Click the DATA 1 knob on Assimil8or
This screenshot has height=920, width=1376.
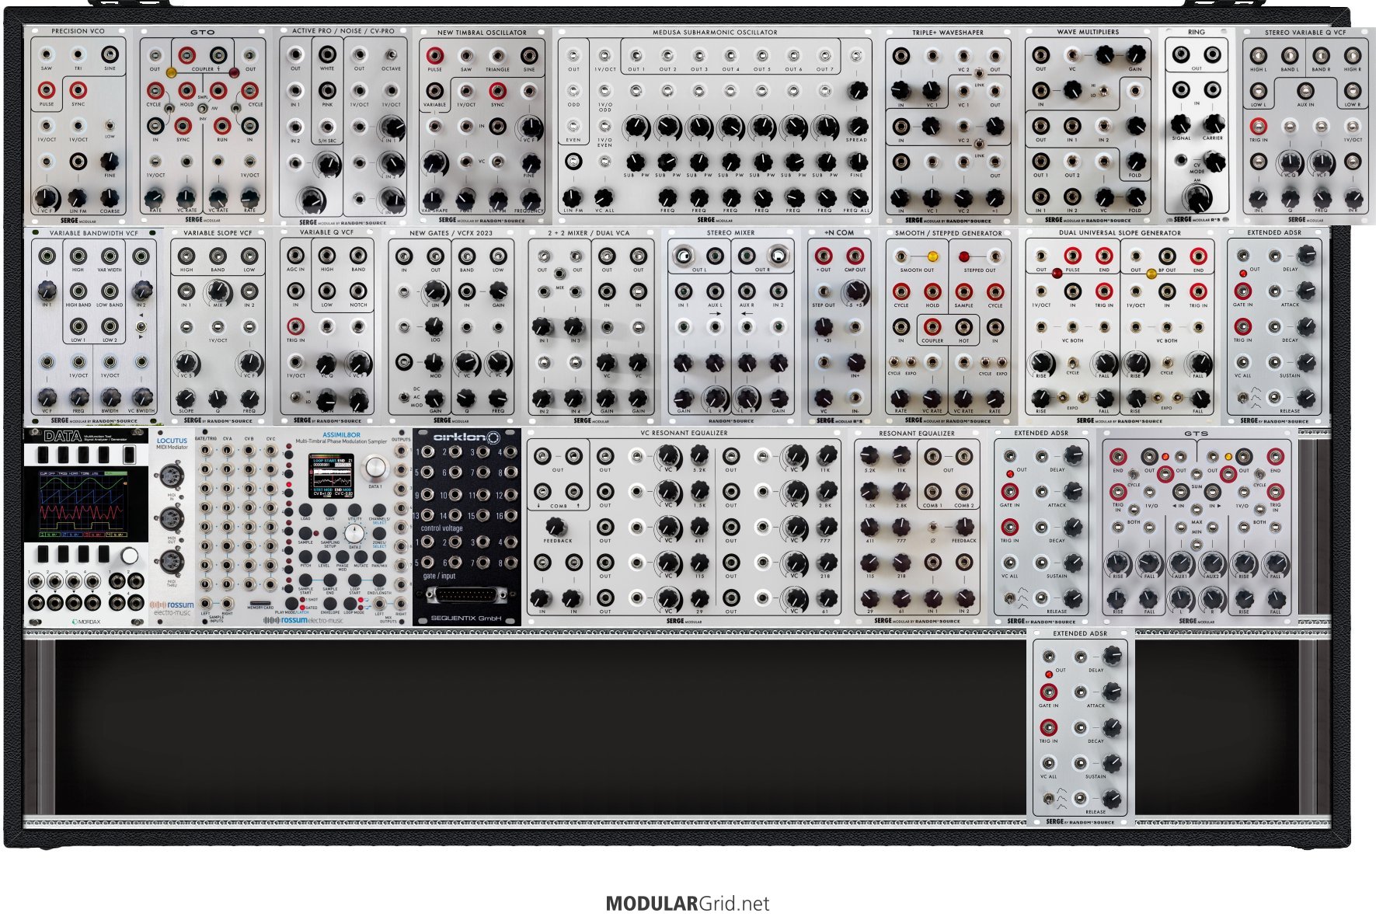pos(375,467)
